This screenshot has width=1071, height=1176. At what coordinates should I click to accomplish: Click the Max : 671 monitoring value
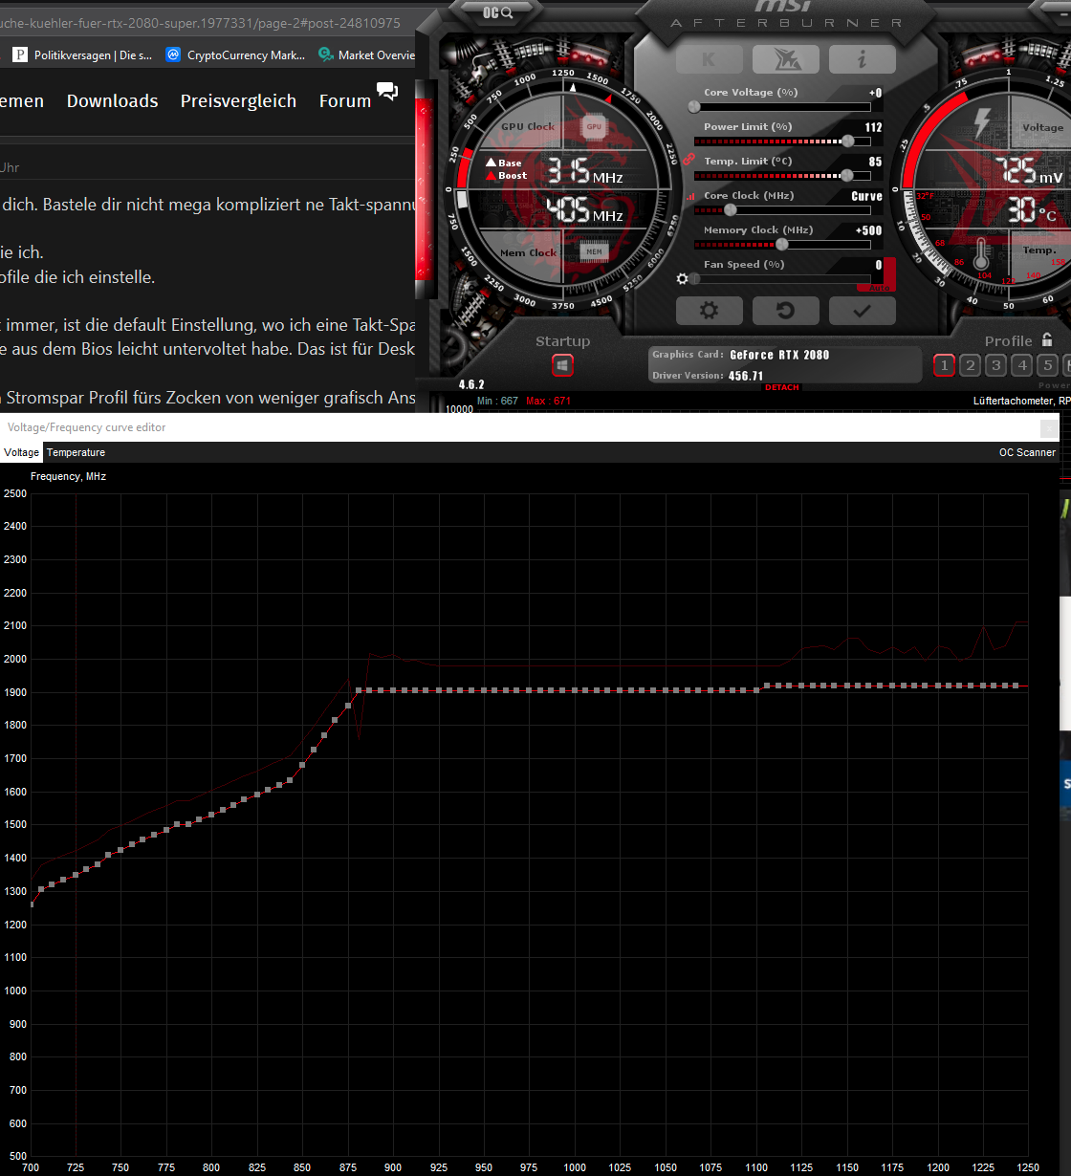coord(548,401)
